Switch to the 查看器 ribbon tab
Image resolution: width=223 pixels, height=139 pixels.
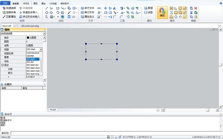16,3
